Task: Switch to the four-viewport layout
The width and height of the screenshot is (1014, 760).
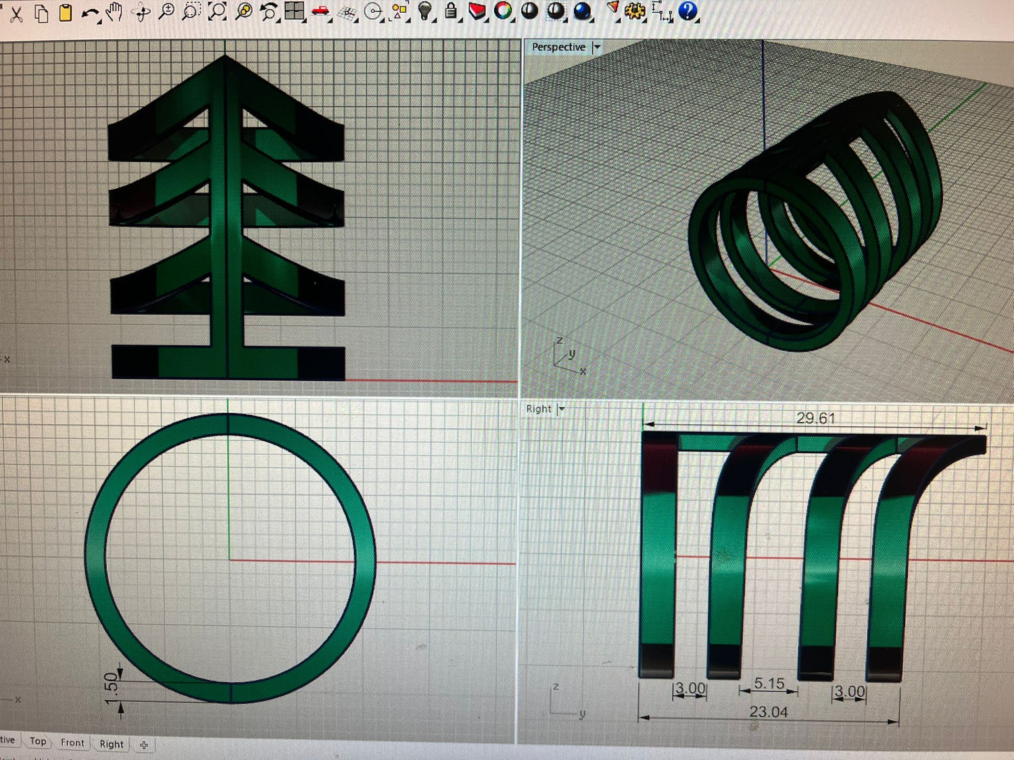Action: tap(294, 11)
